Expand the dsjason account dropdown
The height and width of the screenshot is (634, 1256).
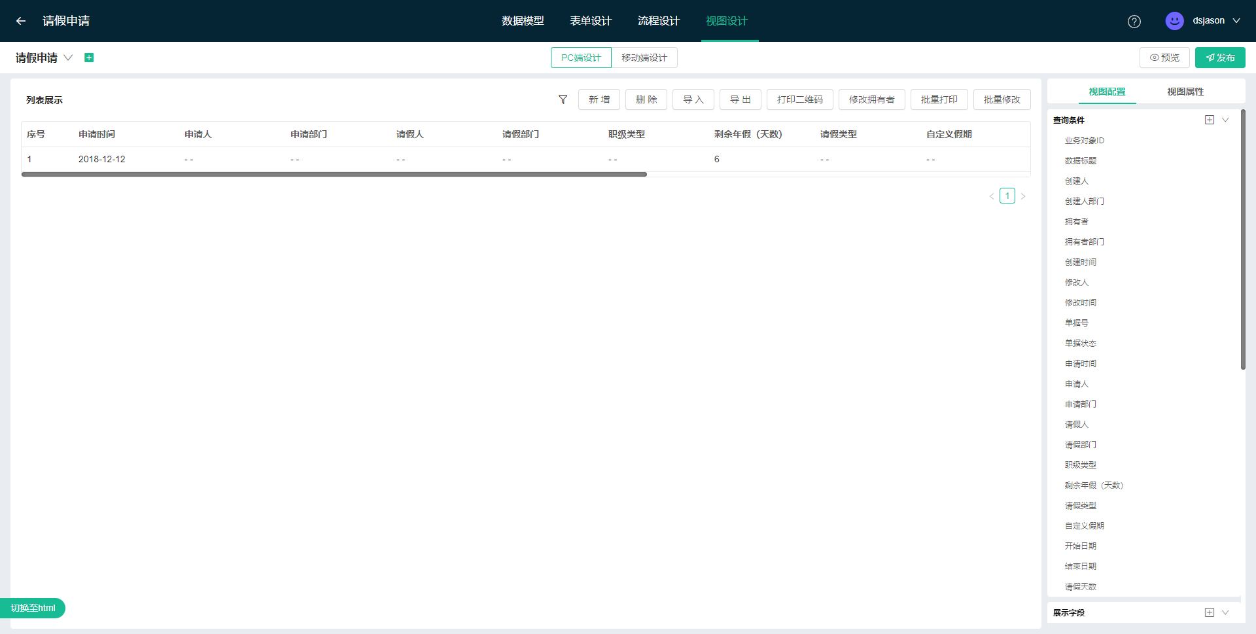(1236, 21)
